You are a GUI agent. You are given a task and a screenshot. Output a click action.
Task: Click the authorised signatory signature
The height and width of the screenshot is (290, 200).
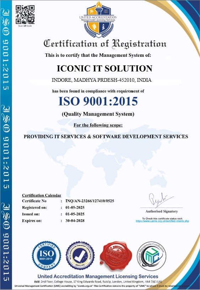161,199
